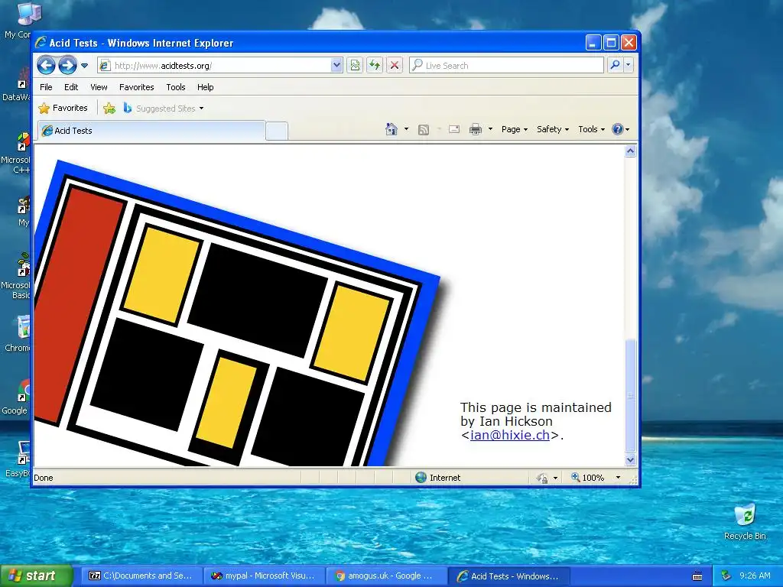783x587 pixels.
Task: Switch to amogus.uk - Google Chrome taskbar item
Action: [385, 576]
